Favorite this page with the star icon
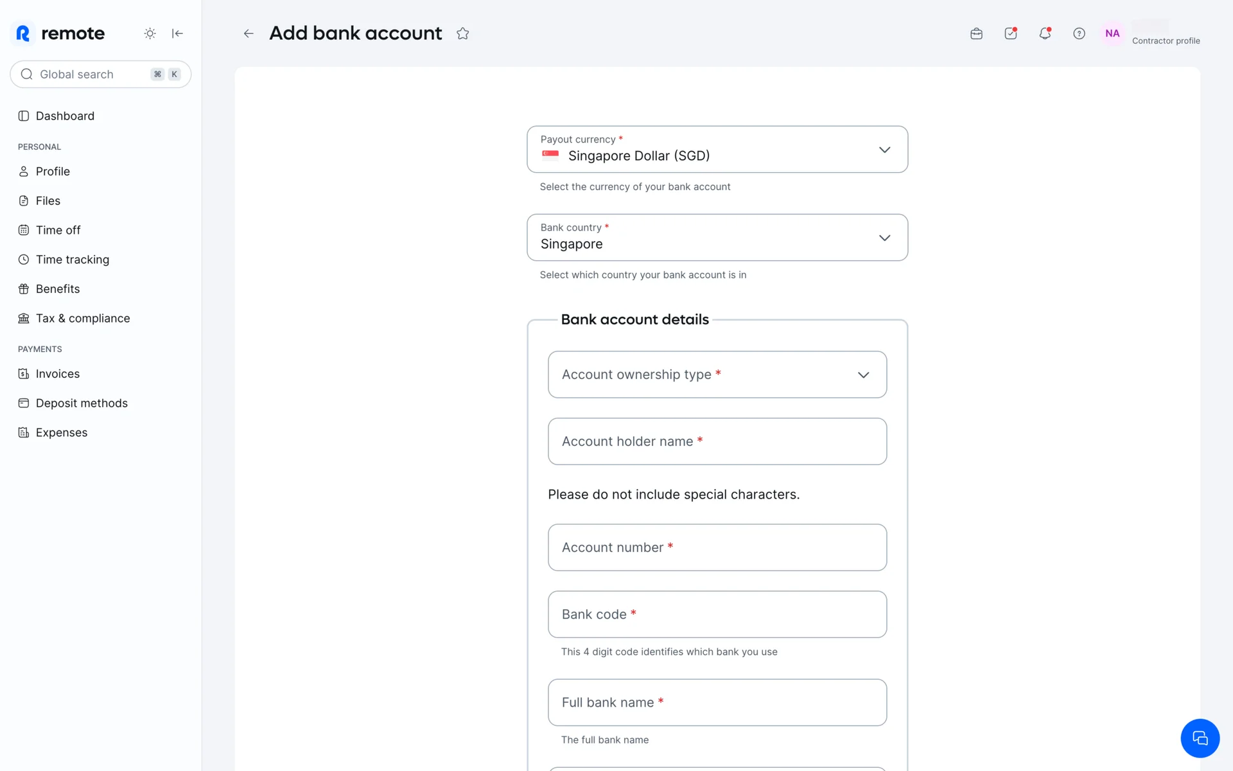The height and width of the screenshot is (771, 1233). coord(462,33)
